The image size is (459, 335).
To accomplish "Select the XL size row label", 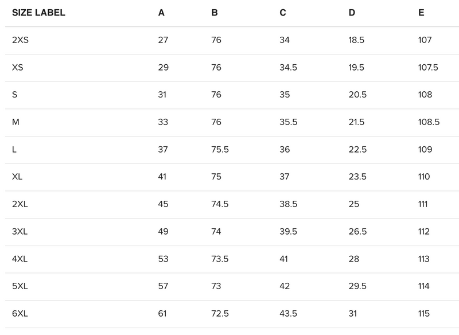I will point(17,177).
